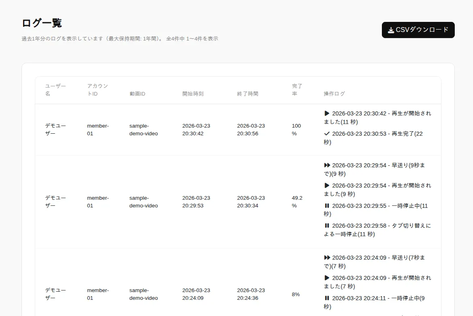Click the 動画ID column header
This screenshot has height=316, width=473.
tap(137, 94)
